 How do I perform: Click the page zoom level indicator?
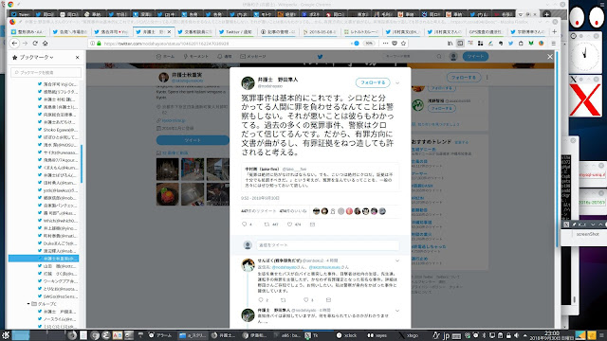(x=369, y=44)
